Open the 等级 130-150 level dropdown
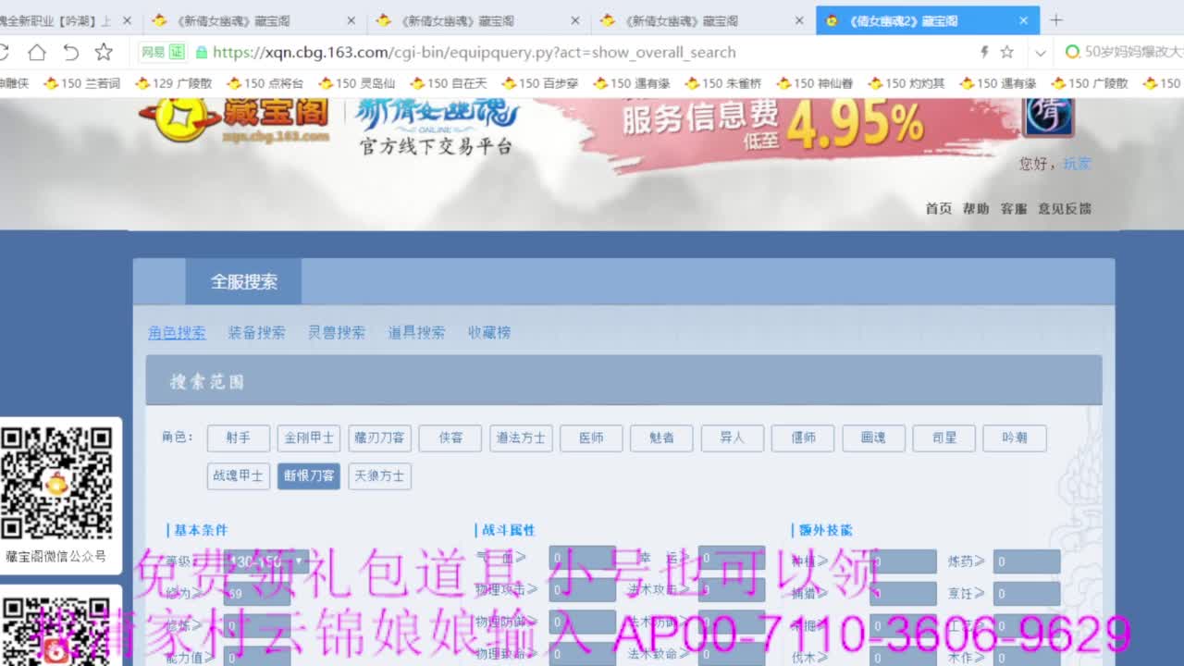This screenshot has width=1184, height=666. tap(266, 561)
